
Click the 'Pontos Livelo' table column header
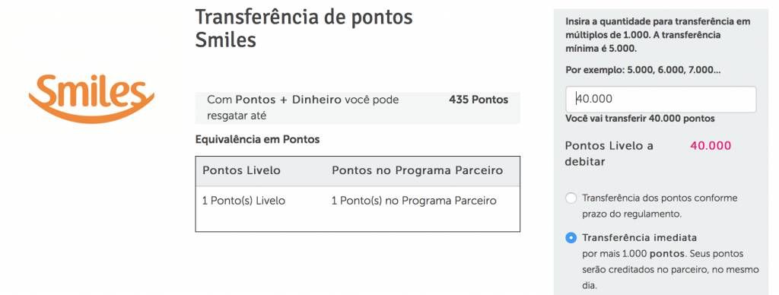click(241, 171)
